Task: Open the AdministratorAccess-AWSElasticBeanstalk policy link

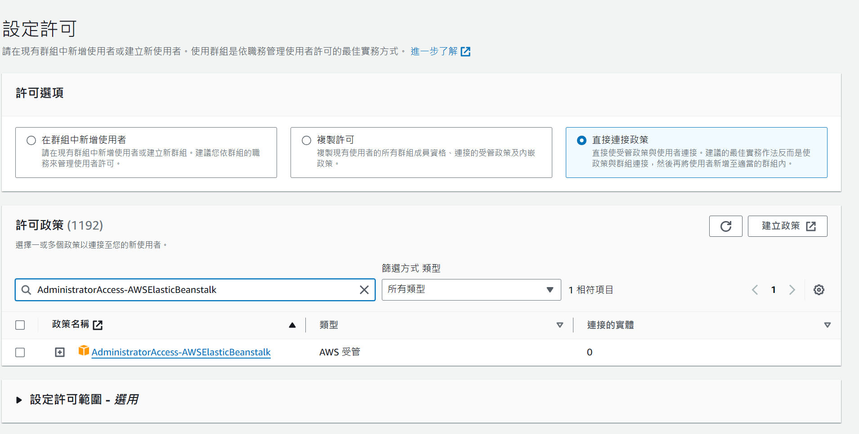Action: (181, 352)
